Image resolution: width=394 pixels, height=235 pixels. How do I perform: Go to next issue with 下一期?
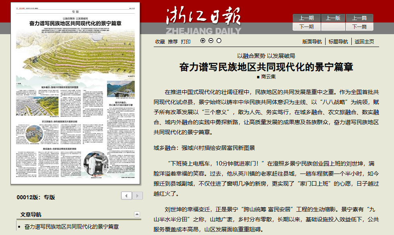click(306, 27)
